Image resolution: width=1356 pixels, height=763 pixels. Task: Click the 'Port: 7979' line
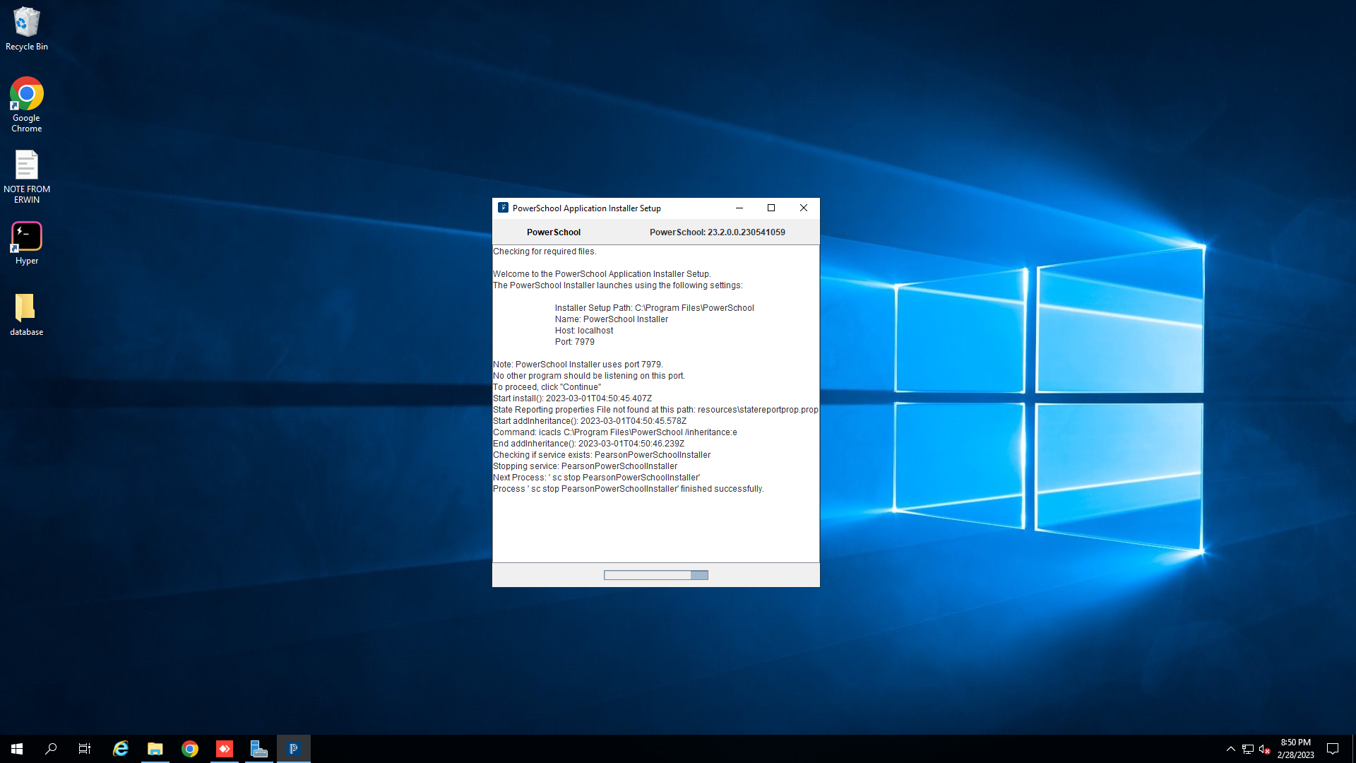575,342
